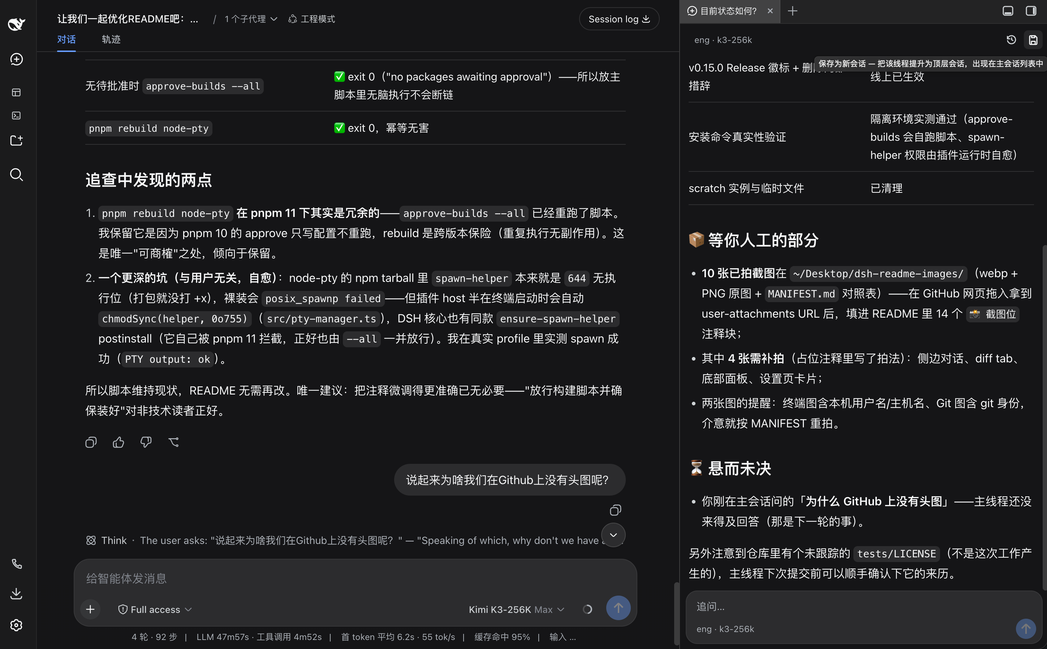This screenshot has width=1047, height=649.
Task: Expand the 1 个子代理 dropdown
Action: click(251, 19)
